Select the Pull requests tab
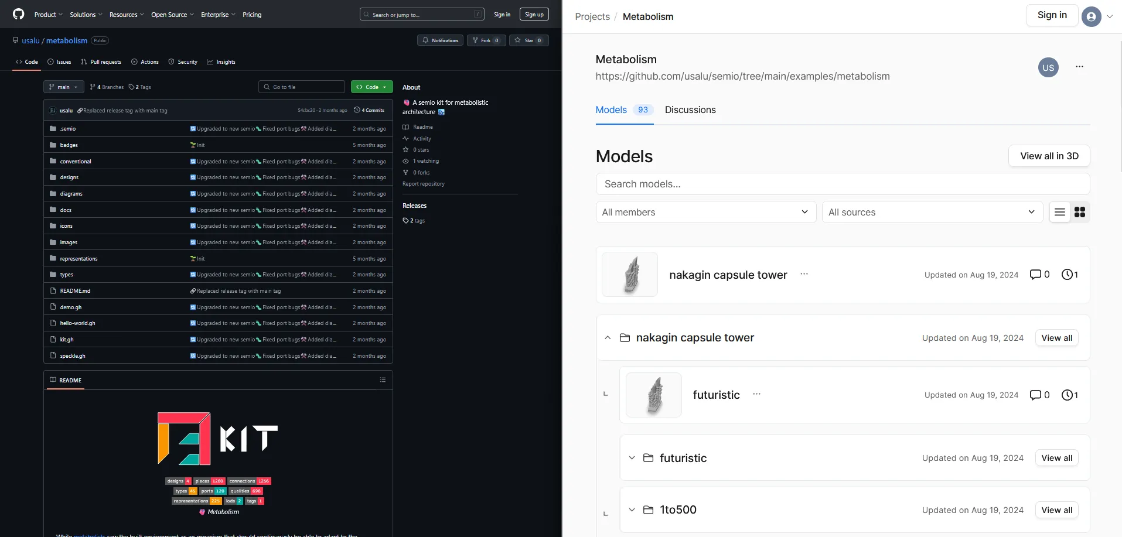 pos(101,62)
